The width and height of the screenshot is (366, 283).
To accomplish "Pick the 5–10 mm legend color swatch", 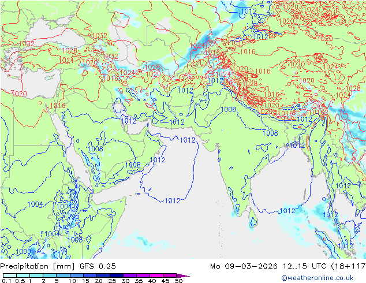I will [63, 275].
